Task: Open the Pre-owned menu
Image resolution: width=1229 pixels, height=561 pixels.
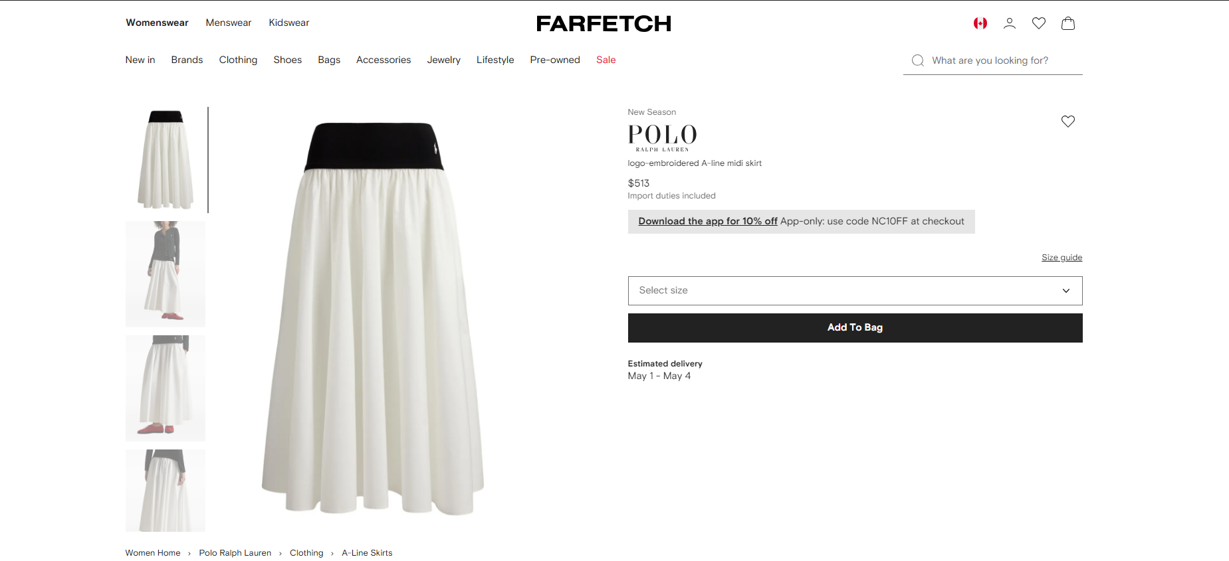Action: (x=555, y=60)
